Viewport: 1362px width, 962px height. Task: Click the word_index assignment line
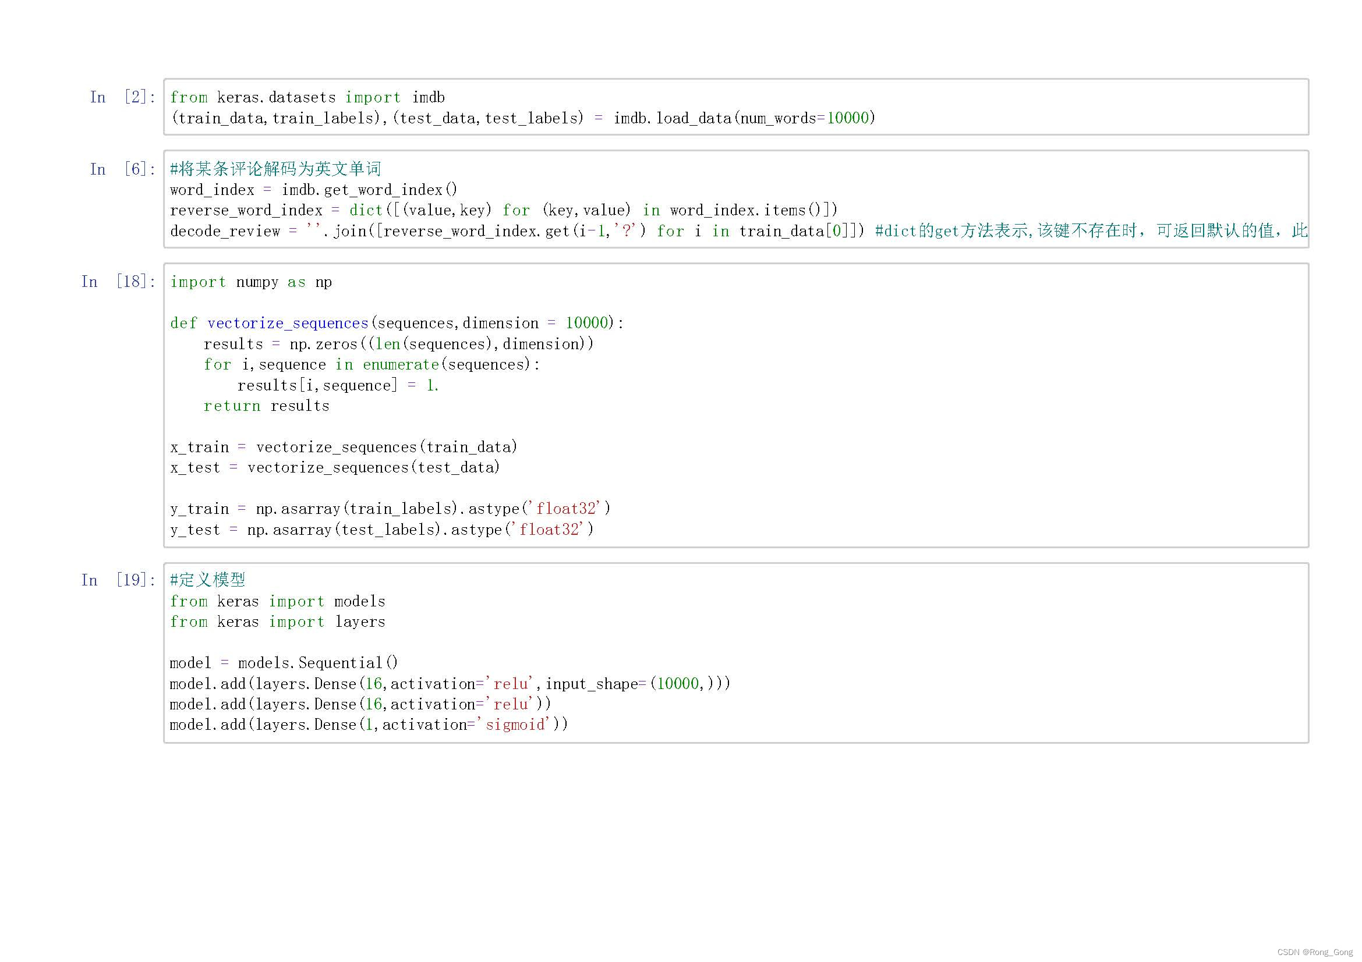click(313, 190)
